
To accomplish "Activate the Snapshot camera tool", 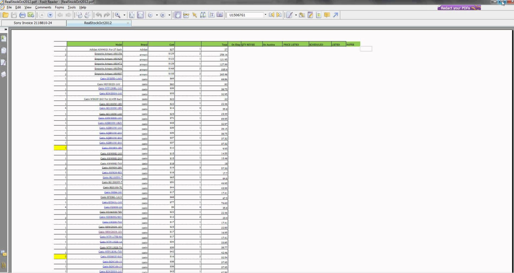I will (219, 15).
